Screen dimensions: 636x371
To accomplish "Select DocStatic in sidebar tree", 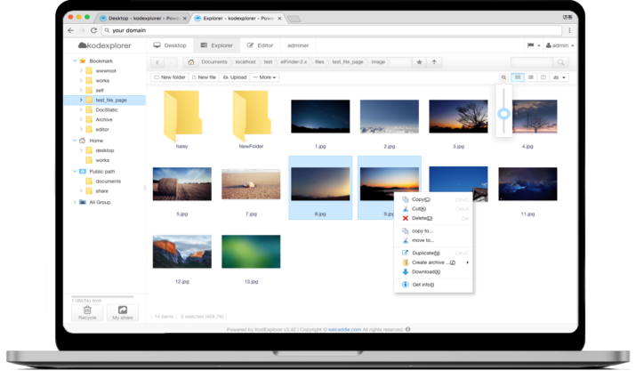I will (106, 109).
